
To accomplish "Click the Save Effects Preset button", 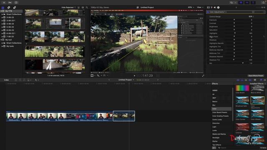I will [x=256, y=76].
